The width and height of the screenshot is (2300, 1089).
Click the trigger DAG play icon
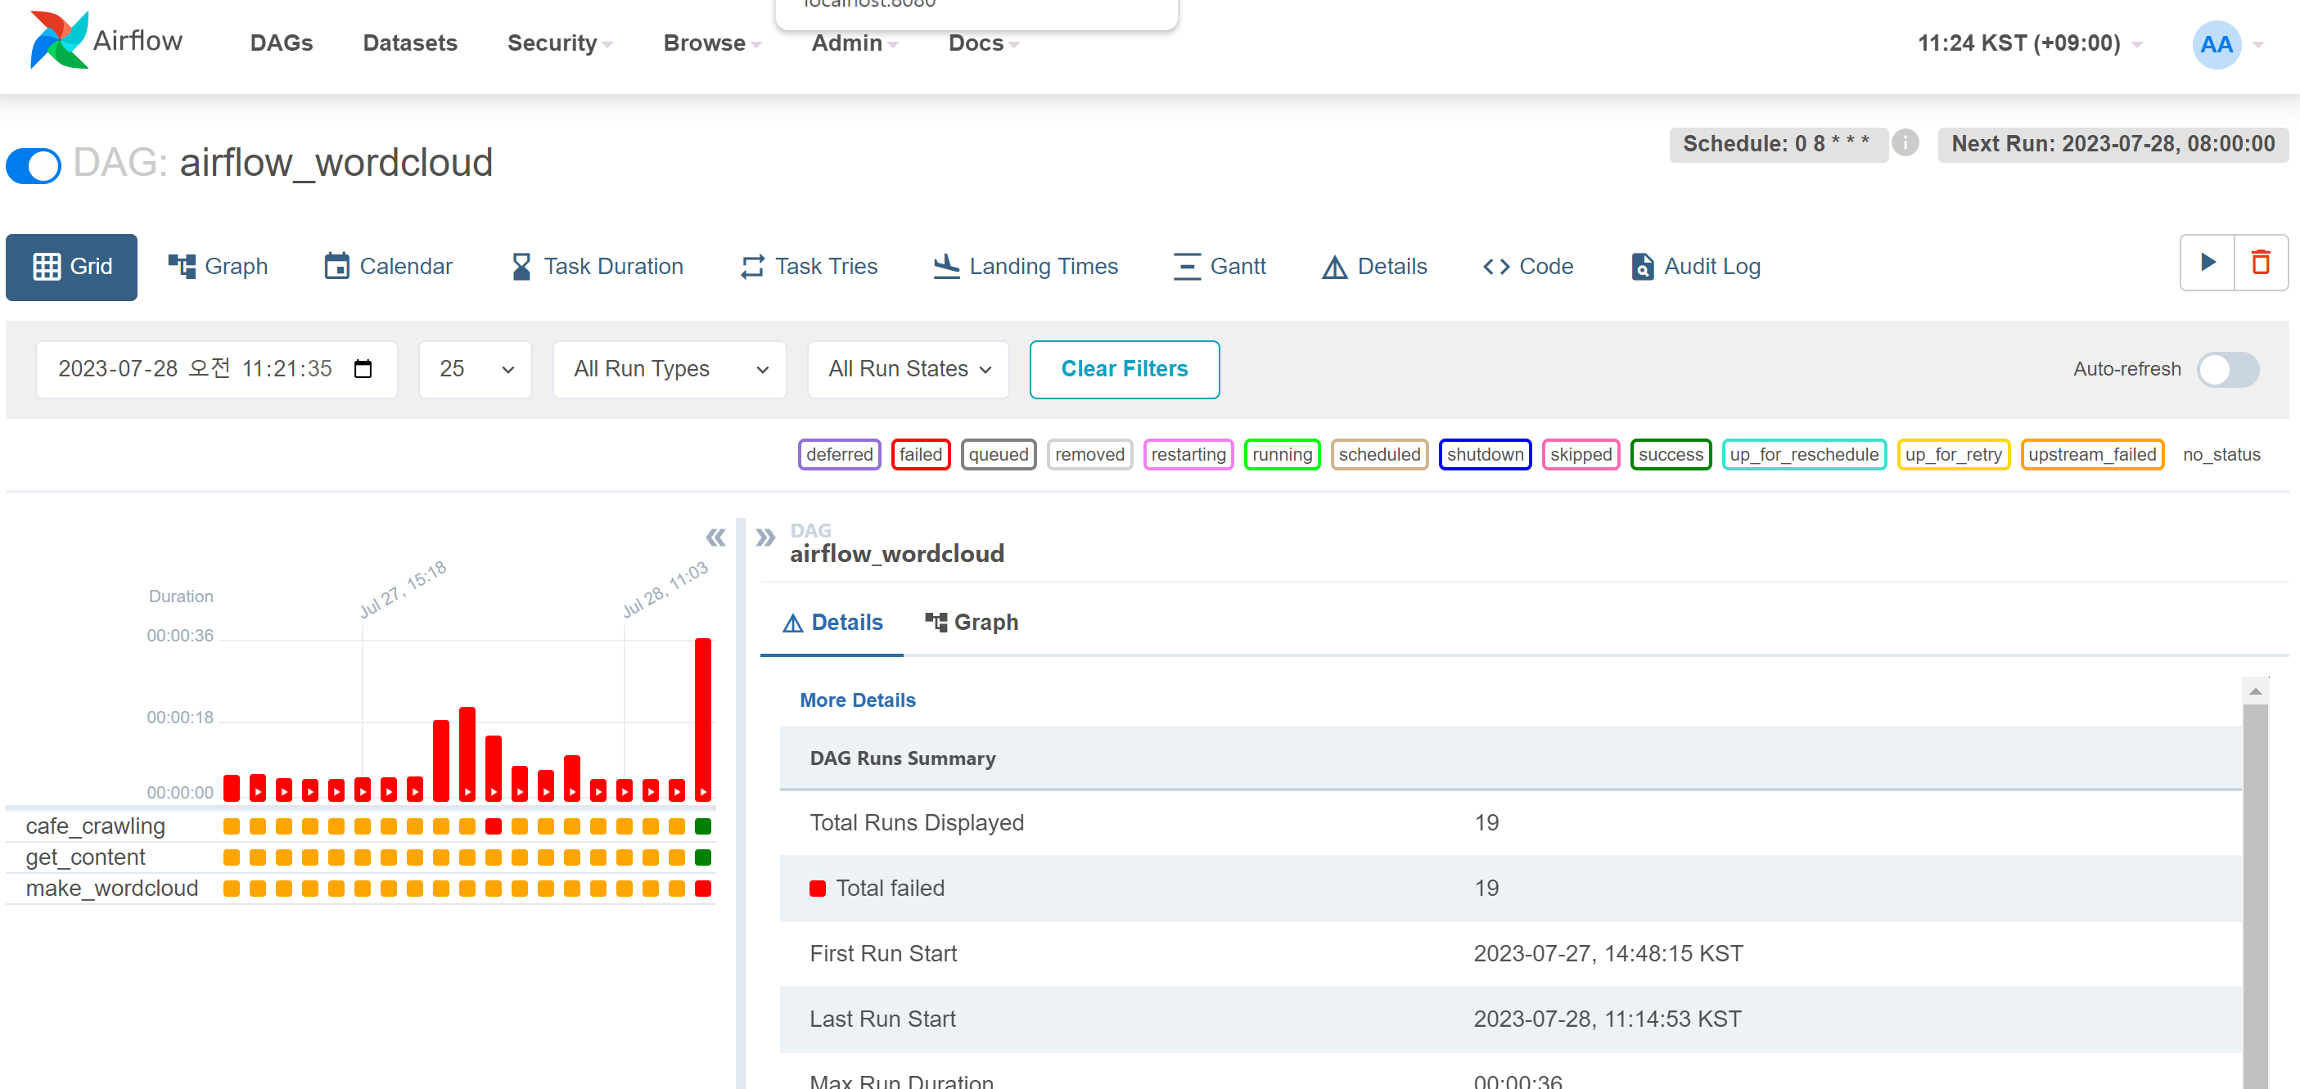pos(2208,263)
